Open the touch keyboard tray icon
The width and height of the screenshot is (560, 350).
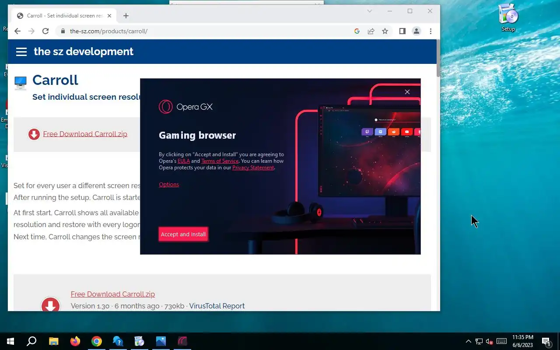tap(502, 341)
